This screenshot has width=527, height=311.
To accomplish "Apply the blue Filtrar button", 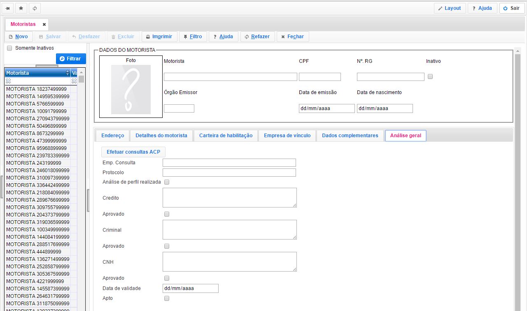I will [71, 59].
